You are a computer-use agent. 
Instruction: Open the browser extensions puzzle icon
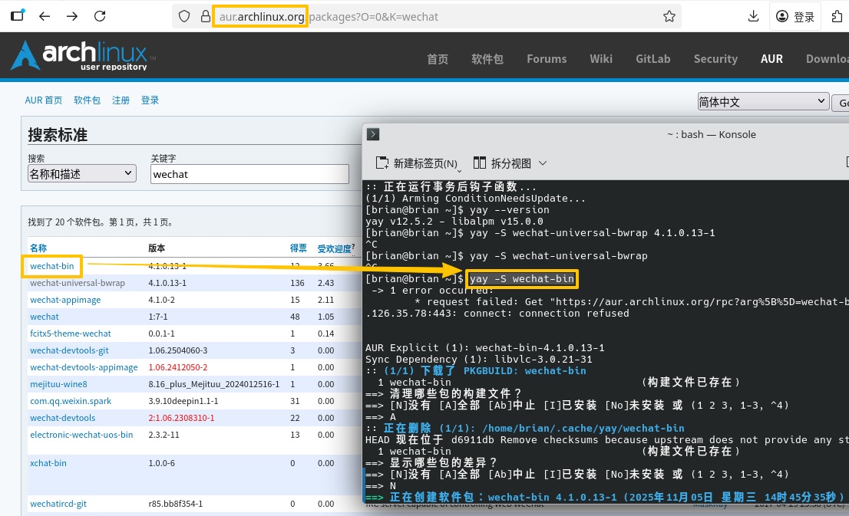(x=835, y=16)
